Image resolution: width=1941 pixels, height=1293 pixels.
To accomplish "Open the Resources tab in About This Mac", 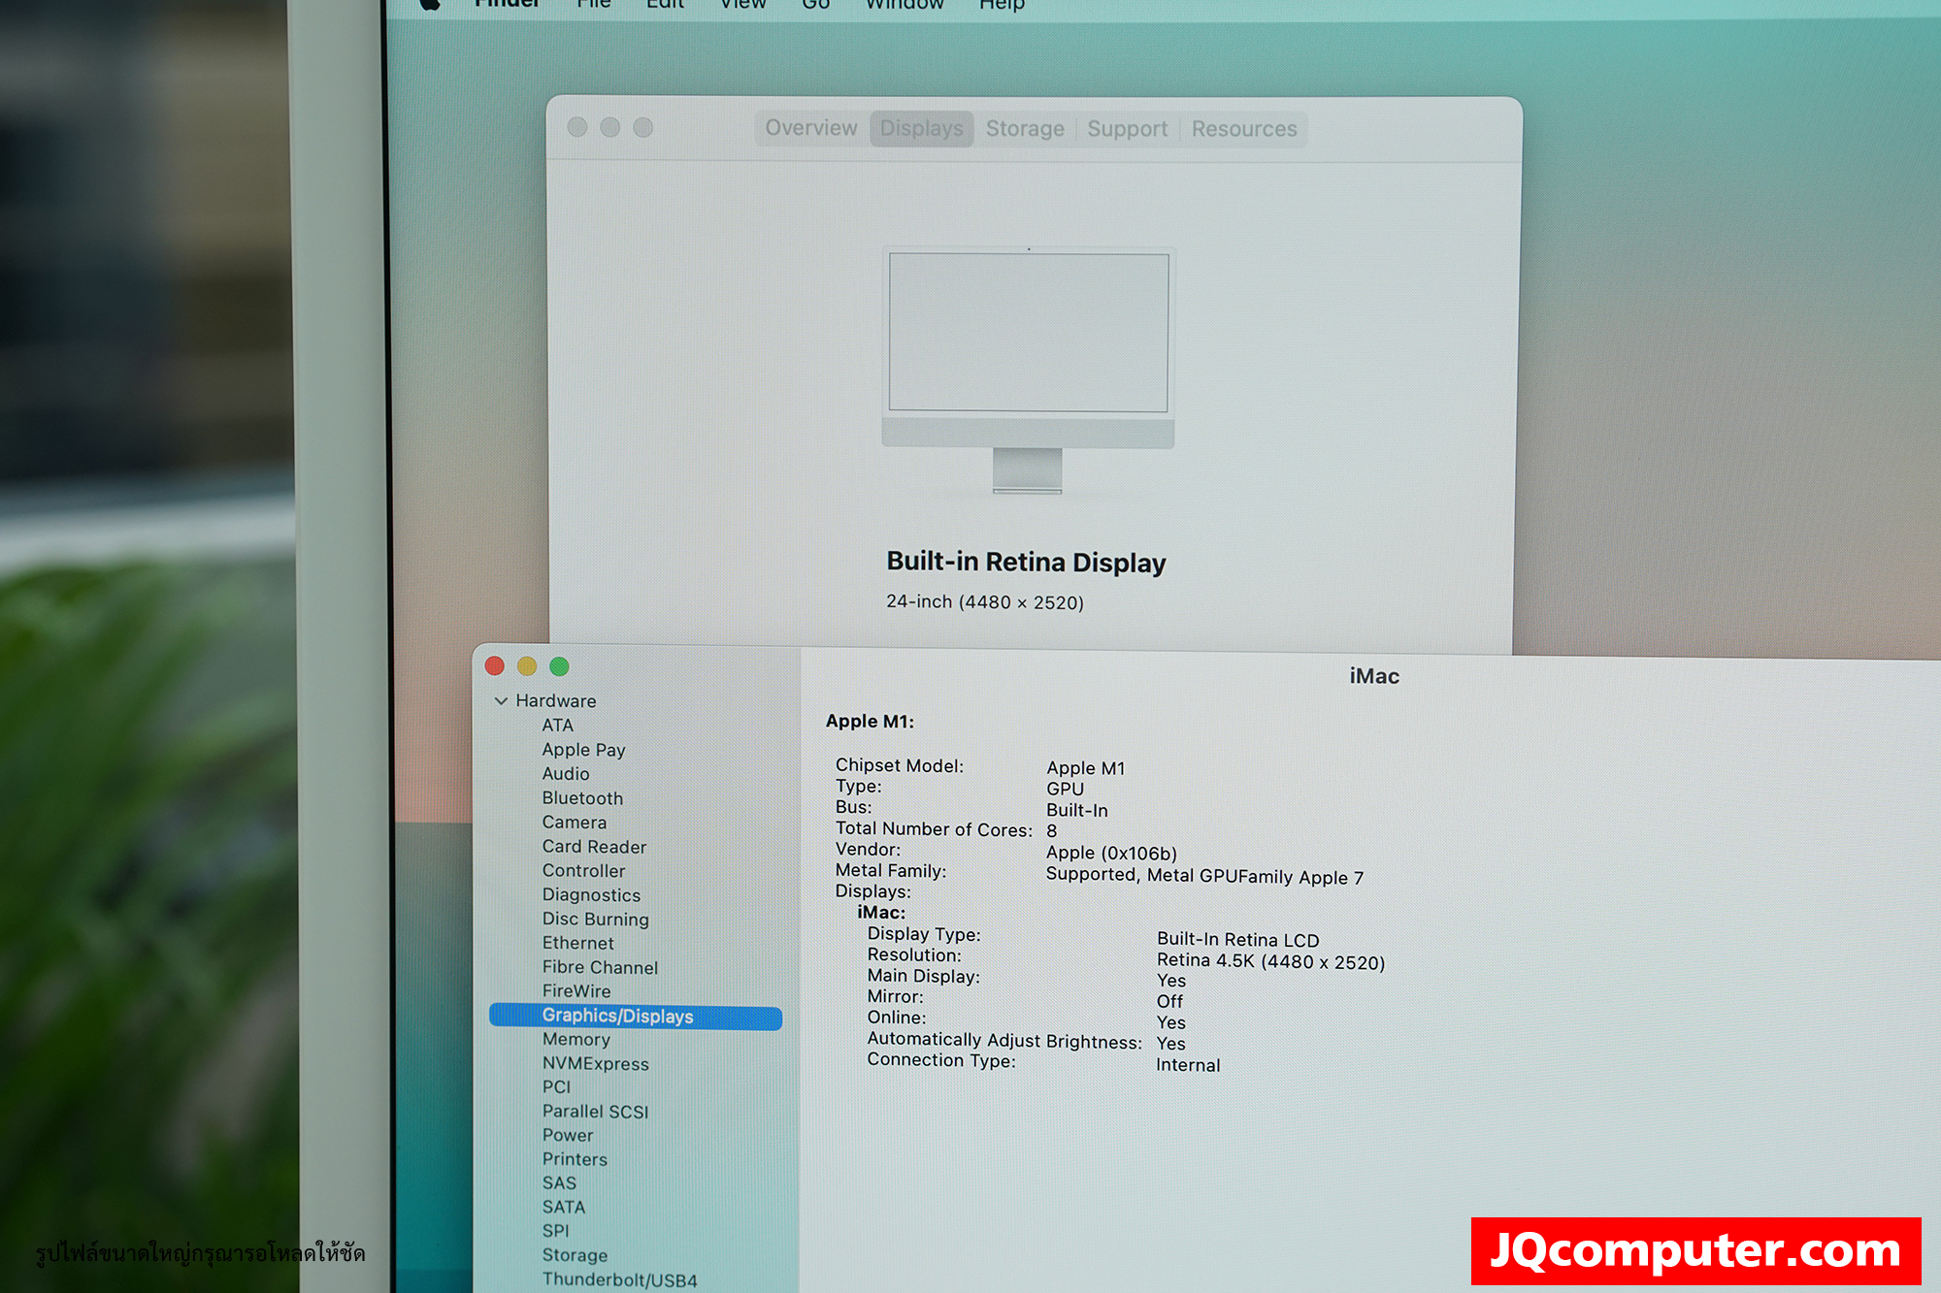I will coord(1244,129).
